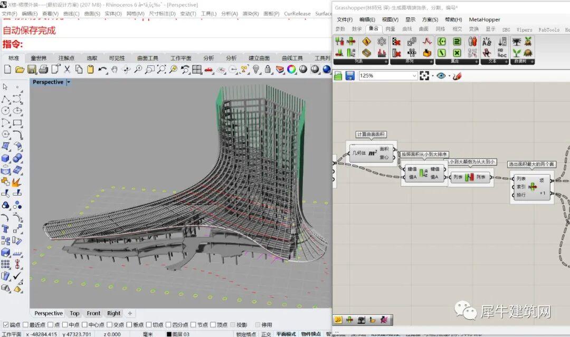Print using the printer icon in Rhino toolbar
Screen dimensions: 570x337
point(43,69)
